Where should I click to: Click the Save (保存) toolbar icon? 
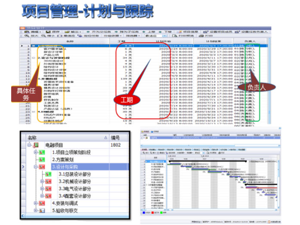pos(47,32)
